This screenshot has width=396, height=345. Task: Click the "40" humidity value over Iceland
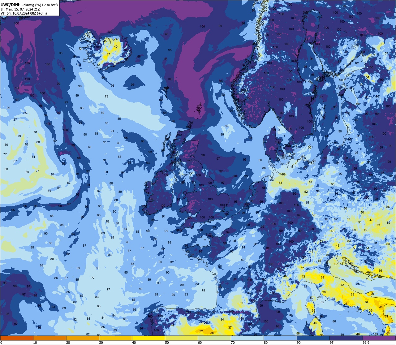point(116,47)
